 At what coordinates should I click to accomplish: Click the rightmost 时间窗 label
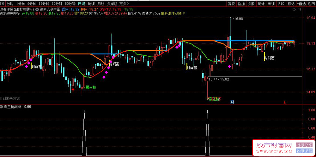click(270, 58)
